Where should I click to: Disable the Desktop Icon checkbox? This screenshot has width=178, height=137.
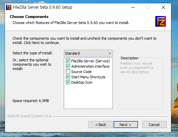(x=68, y=82)
